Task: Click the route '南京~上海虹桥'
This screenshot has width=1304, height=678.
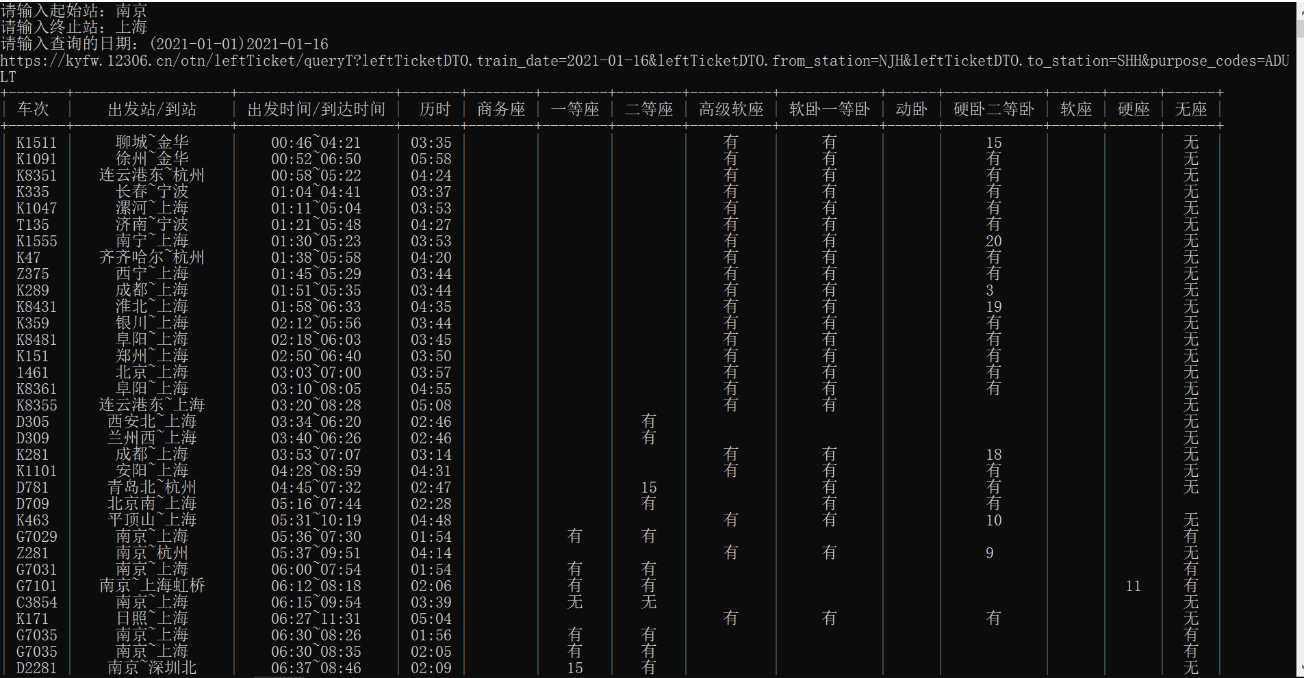Action: 152,586
